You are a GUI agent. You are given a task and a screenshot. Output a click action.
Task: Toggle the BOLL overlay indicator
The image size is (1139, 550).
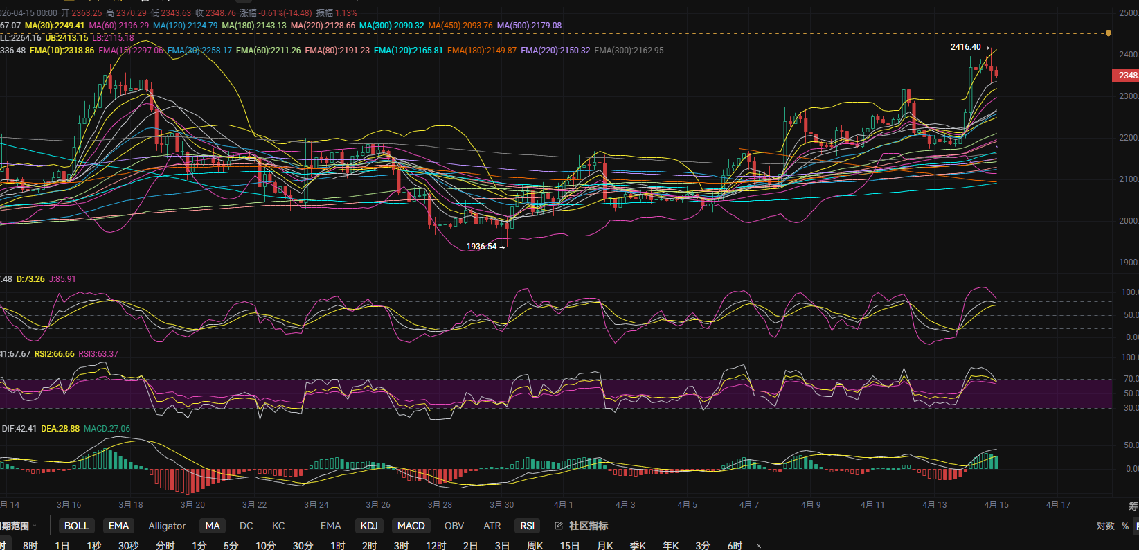coord(76,526)
